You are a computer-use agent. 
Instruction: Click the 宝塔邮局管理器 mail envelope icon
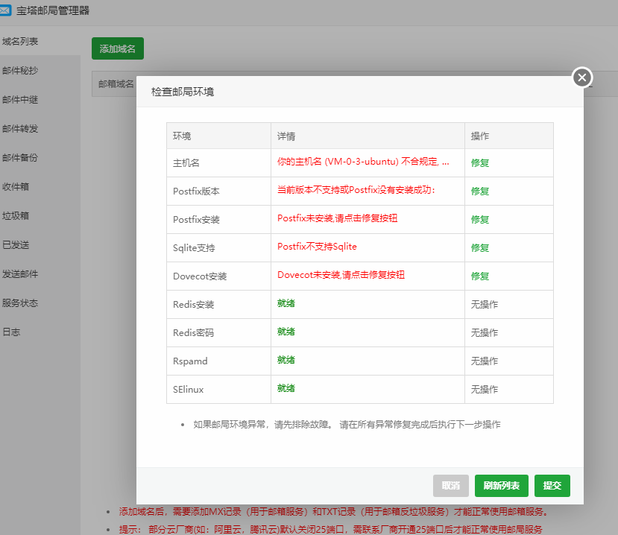pyautogui.click(x=9, y=10)
